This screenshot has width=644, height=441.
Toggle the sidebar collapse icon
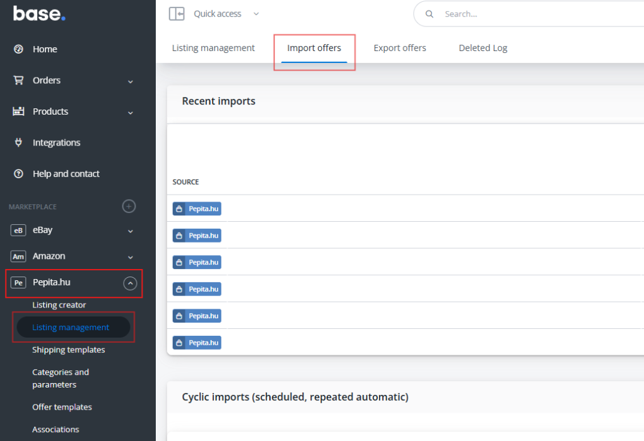(x=177, y=13)
